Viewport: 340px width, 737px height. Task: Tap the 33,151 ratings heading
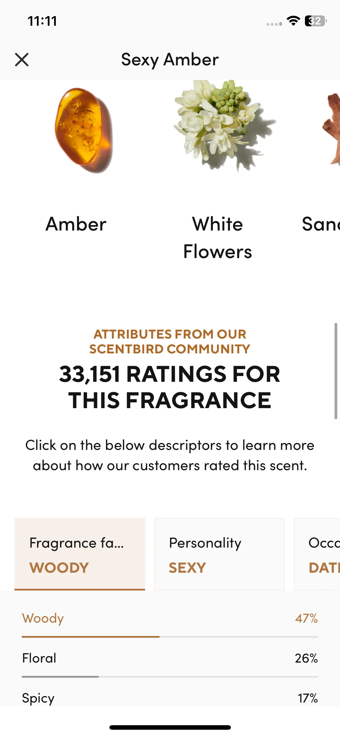tap(170, 387)
